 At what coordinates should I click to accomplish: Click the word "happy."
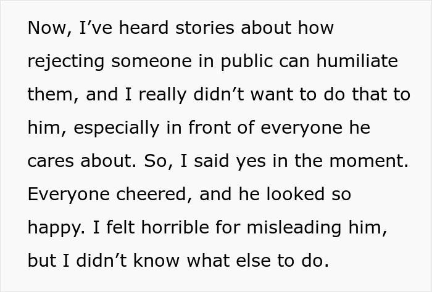pos(56,228)
